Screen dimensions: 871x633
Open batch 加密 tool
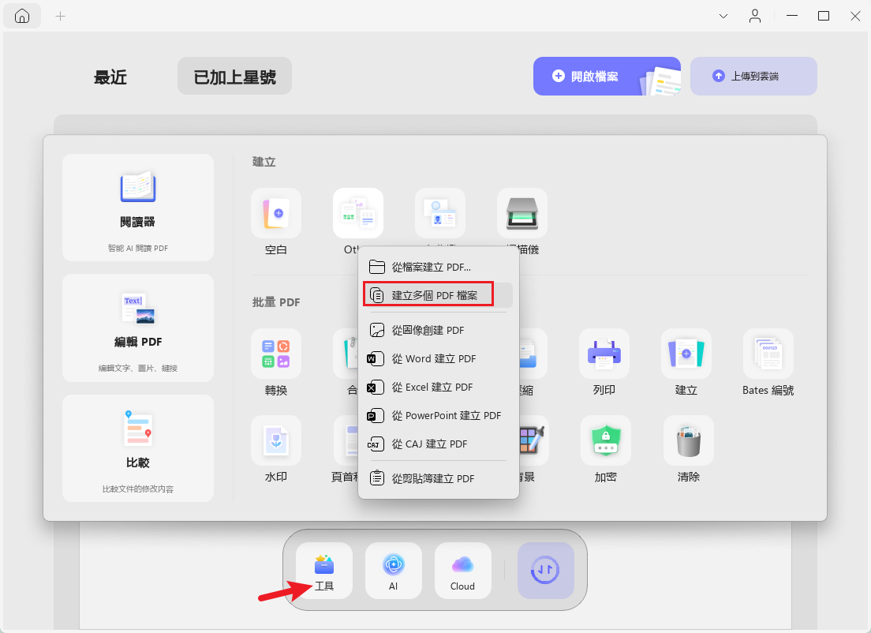[605, 440]
